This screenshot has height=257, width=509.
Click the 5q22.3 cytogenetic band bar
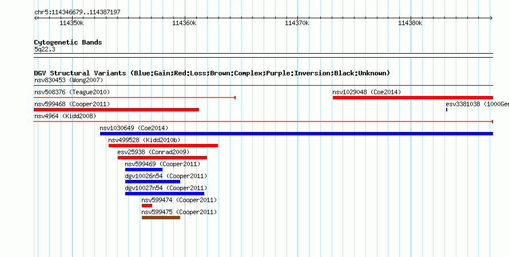click(x=263, y=55)
